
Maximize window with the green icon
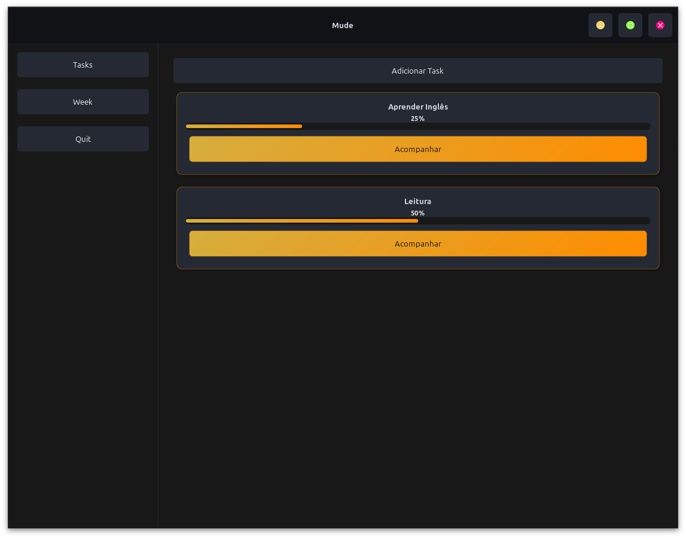(630, 25)
